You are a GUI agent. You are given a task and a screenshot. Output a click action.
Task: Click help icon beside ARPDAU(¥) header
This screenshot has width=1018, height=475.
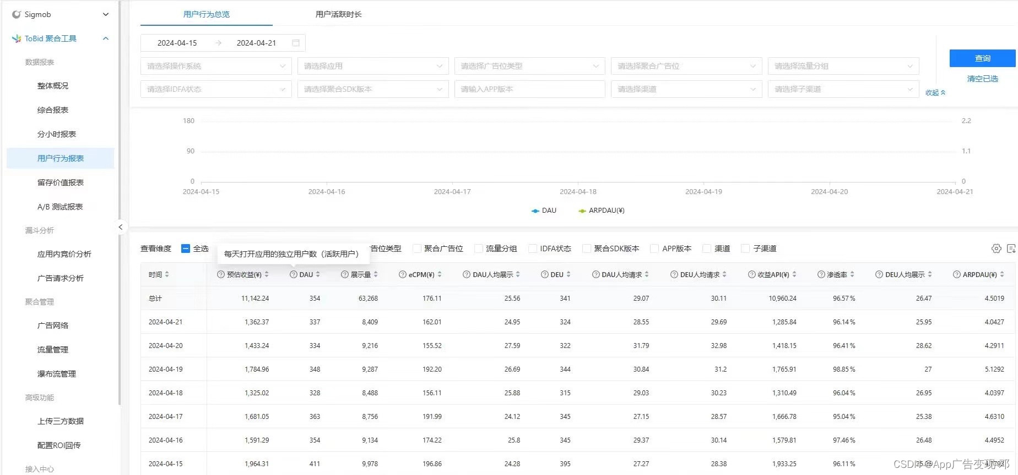point(957,274)
